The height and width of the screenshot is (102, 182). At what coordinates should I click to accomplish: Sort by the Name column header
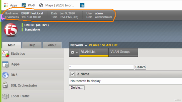85,74
